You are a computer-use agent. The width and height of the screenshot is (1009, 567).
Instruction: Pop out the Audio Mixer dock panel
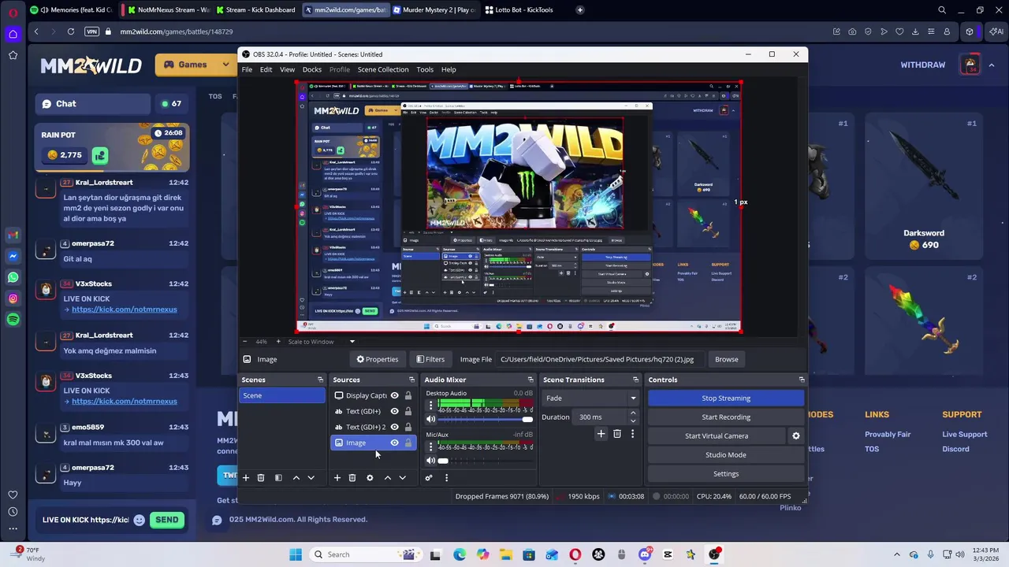click(x=530, y=380)
